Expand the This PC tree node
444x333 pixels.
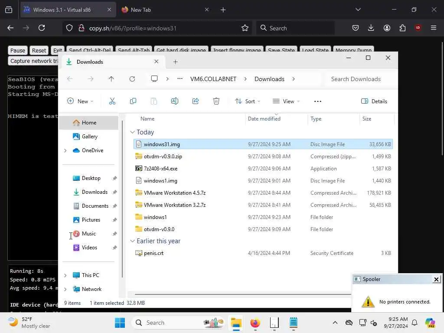tap(65, 275)
